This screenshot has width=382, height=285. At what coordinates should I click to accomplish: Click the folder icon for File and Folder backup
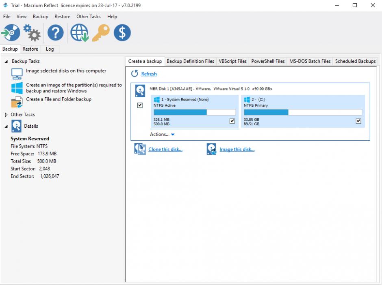pos(17,102)
